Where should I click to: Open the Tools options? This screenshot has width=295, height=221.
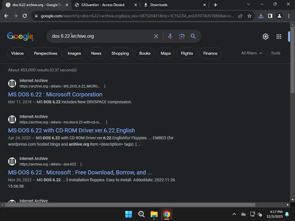(x=275, y=53)
